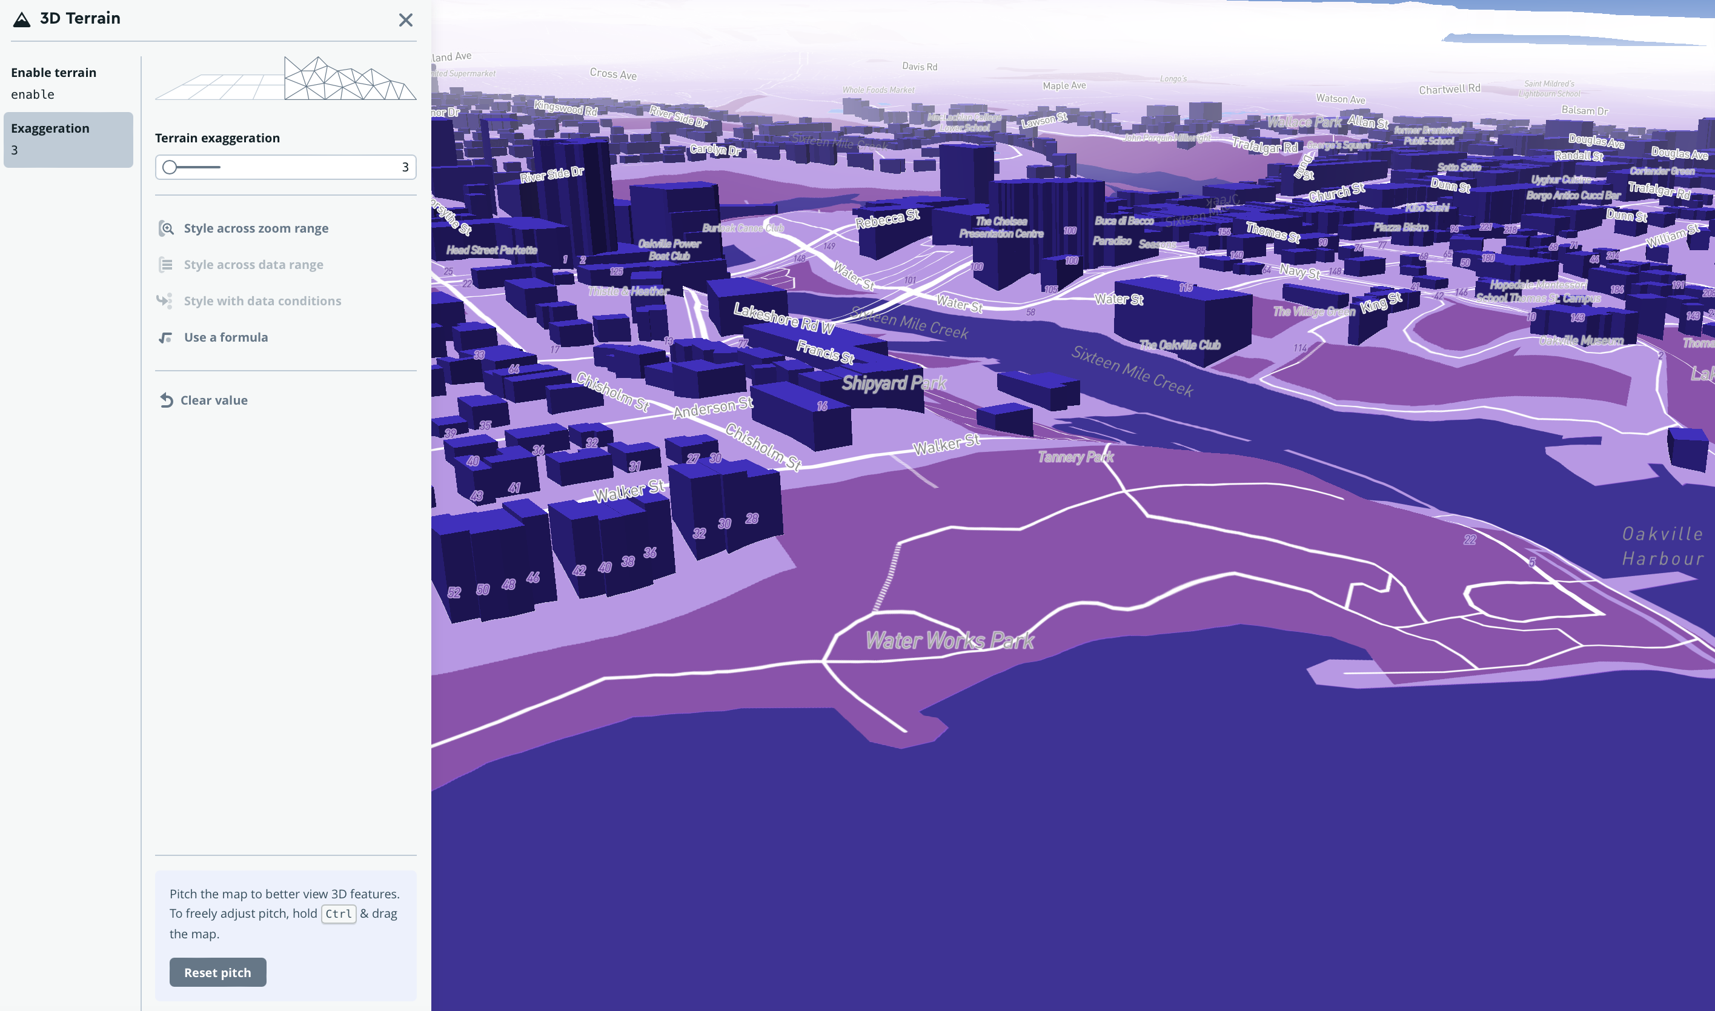Click the Shipyard Park label on map

[894, 383]
